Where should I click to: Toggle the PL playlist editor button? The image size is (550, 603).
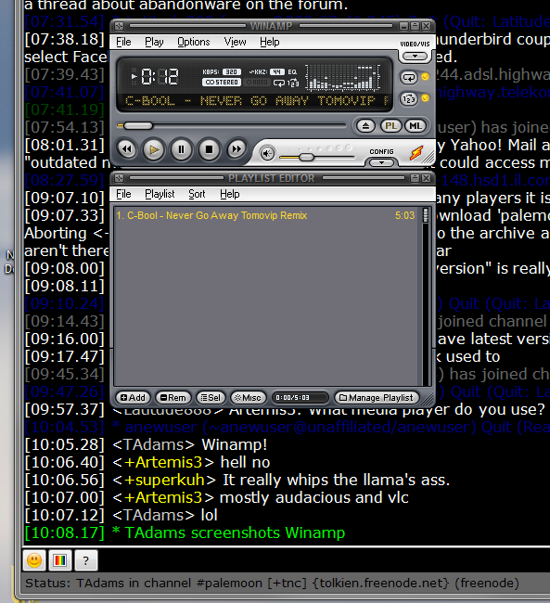click(x=390, y=126)
